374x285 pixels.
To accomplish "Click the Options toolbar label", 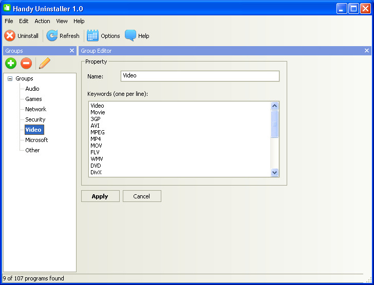I will click(x=110, y=36).
